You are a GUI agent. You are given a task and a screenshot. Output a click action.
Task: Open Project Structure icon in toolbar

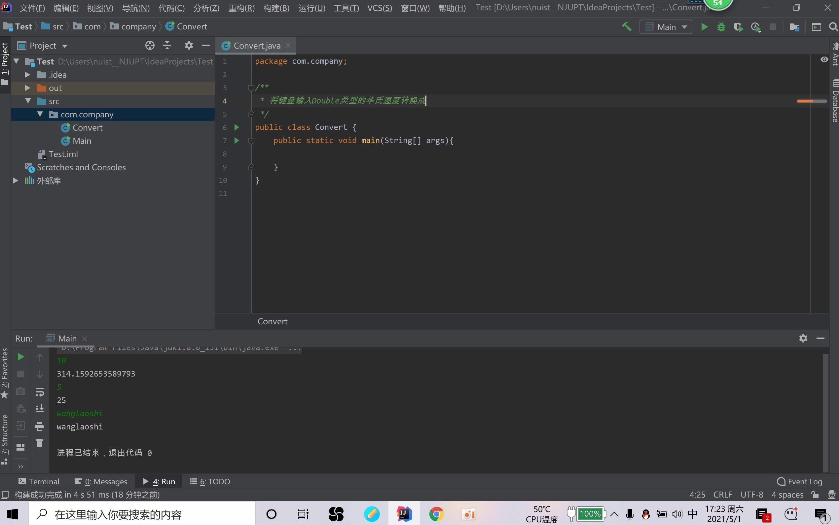(795, 27)
